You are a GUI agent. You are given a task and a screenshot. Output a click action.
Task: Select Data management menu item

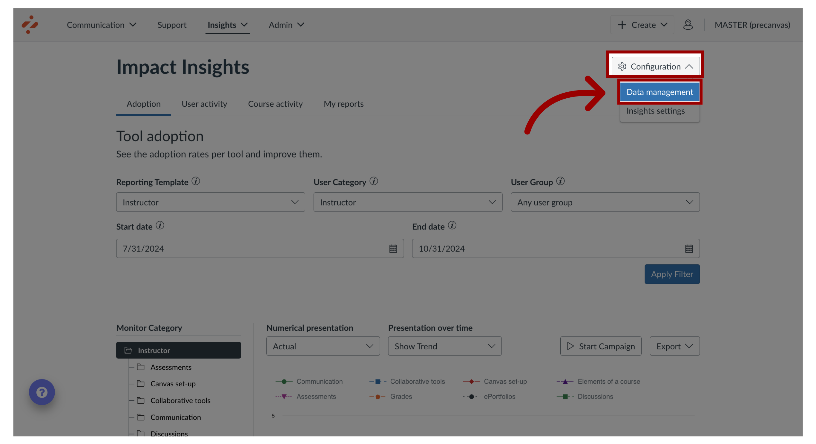[659, 92]
